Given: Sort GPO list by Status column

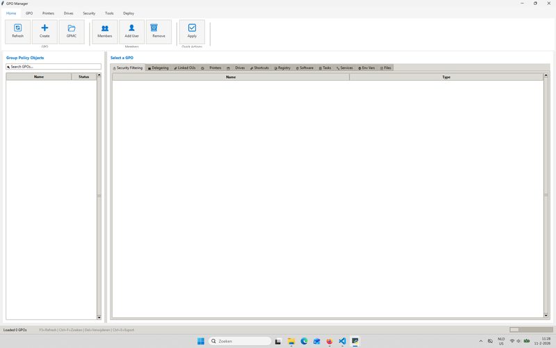Looking at the screenshot, I should pos(83,77).
